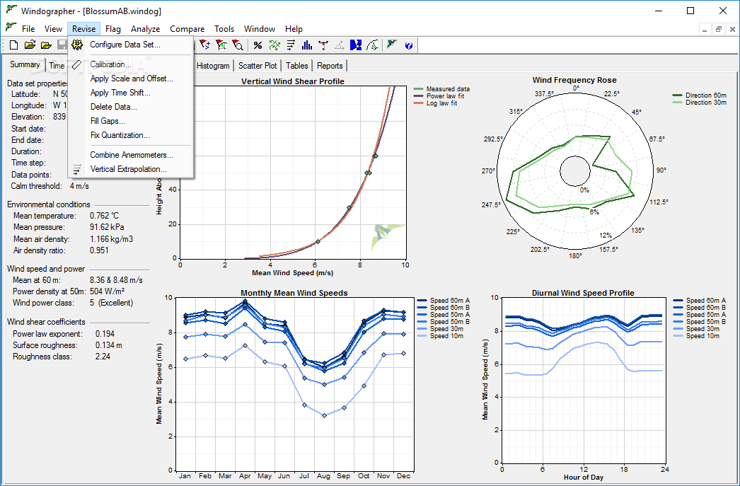
Task: Click the first Open file folder icon
Action: pyautogui.click(x=30, y=45)
